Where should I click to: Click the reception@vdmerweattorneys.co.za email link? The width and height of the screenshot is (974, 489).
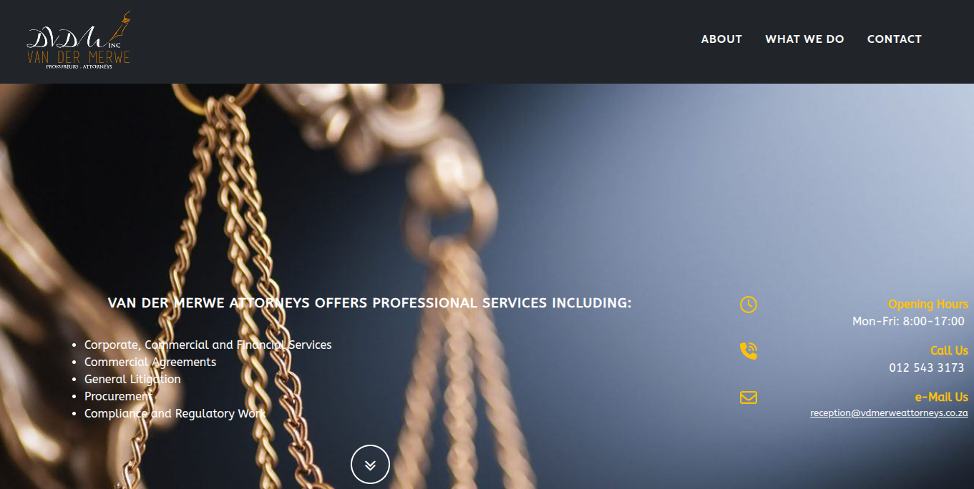tap(889, 413)
